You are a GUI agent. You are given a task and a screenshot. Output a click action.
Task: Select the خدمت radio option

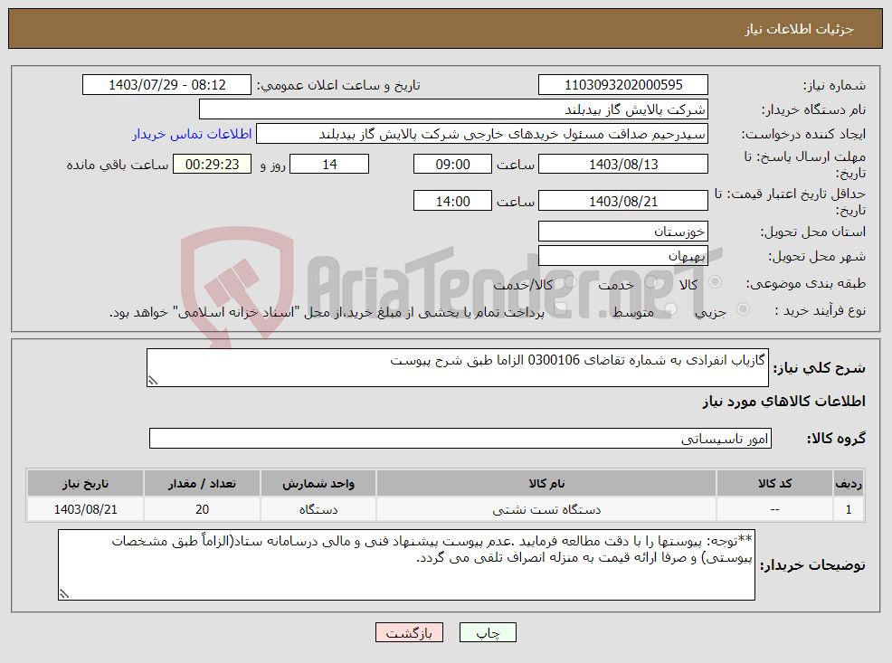[651, 282]
